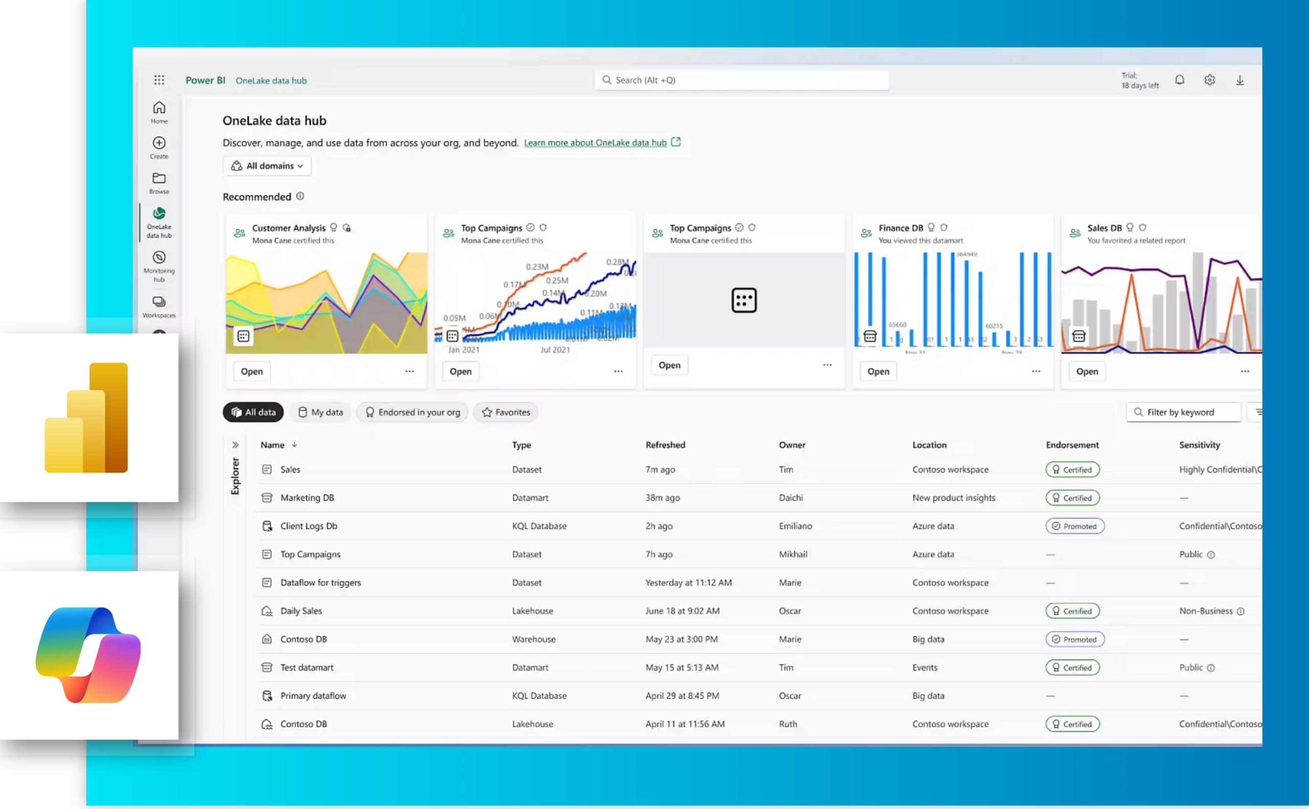
Task: Click Learn more about OneLake data hub
Action: 595,143
